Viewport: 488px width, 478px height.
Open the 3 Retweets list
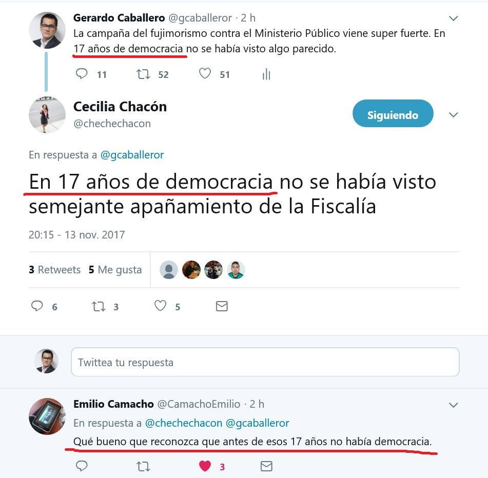pos(55,270)
